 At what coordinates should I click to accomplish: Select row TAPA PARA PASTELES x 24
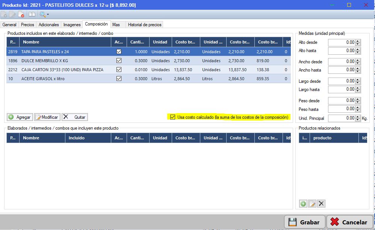click(148, 51)
